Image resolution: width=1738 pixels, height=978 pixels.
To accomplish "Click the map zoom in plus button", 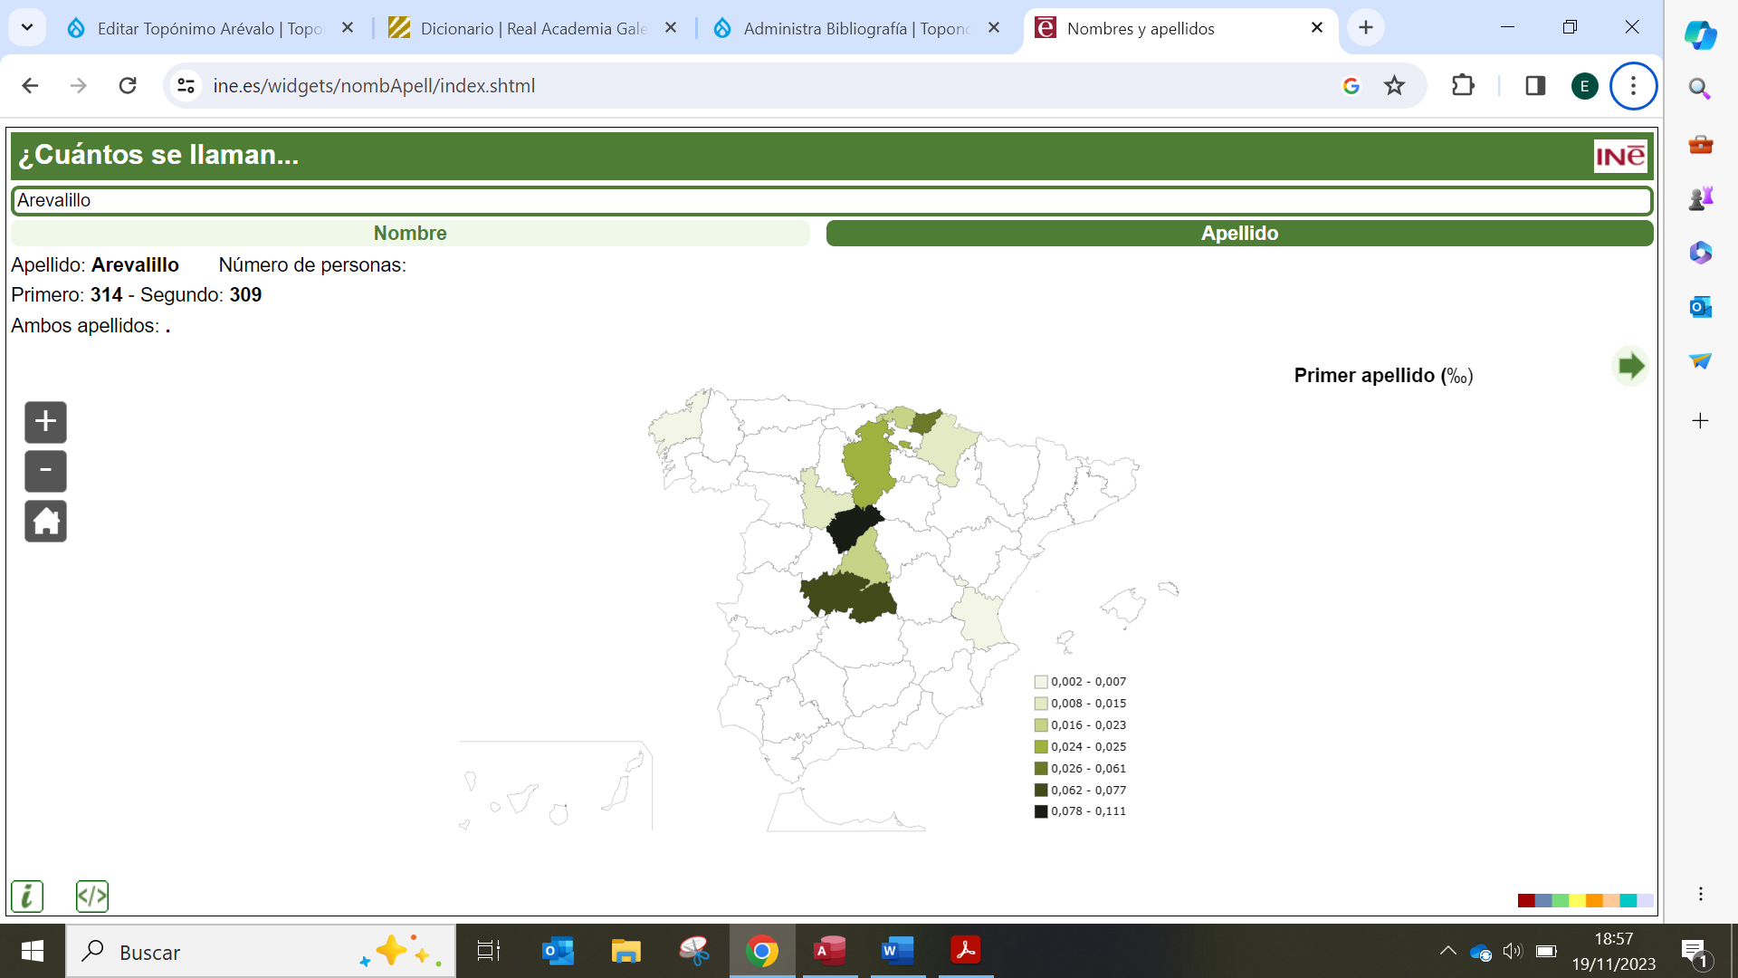I will point(45,422).
